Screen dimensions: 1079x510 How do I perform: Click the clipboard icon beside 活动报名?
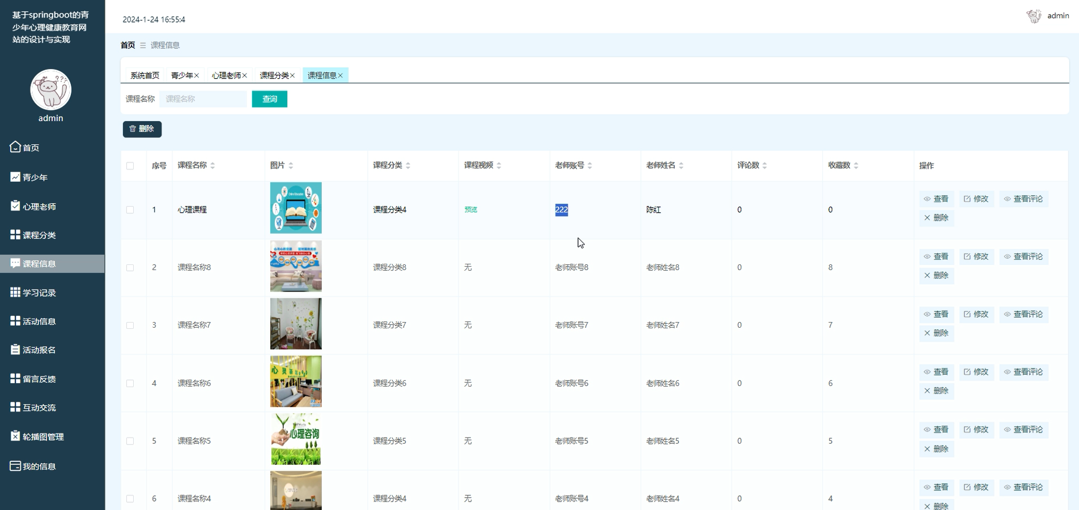pyautogui.click(x=15, y=349)
